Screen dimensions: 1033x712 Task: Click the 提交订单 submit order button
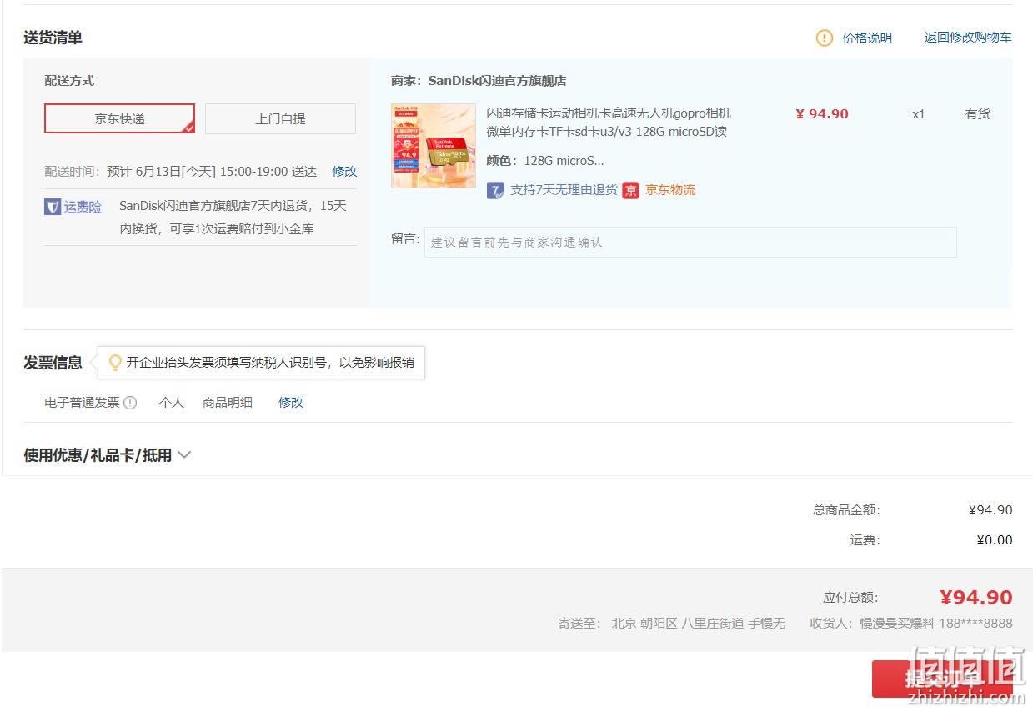[943, 679]
